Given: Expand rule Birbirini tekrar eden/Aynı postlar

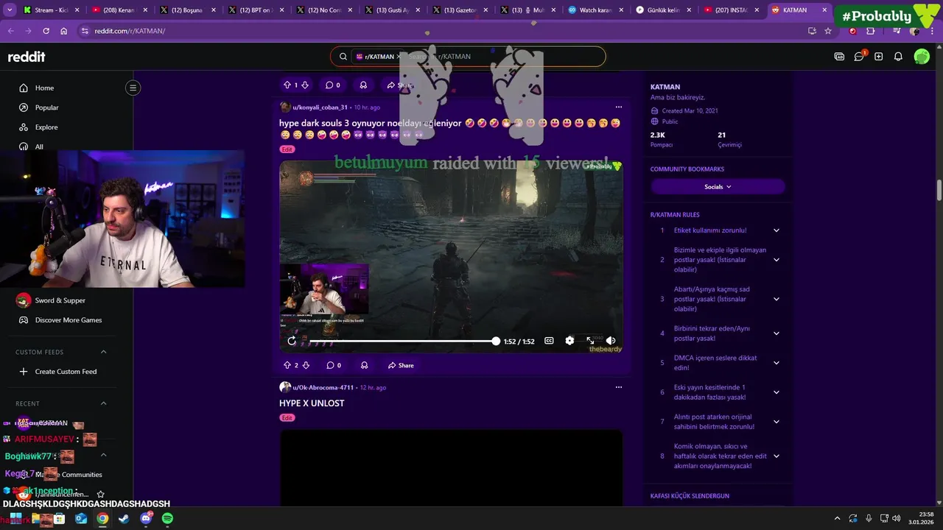Looking at the screenshot, I should (x=776, y=333).
